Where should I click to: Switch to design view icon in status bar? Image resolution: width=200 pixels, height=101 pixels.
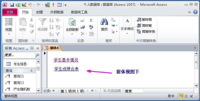click(x=191, y=96)
